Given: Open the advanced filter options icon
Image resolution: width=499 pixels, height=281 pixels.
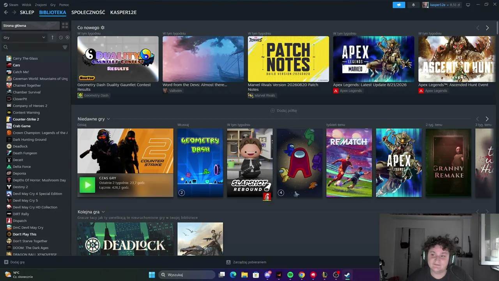Looking at the screenshot, I should (x=65, y=47).
